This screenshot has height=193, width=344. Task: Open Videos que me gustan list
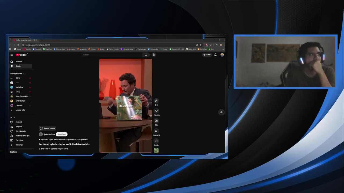pos(20,136)
